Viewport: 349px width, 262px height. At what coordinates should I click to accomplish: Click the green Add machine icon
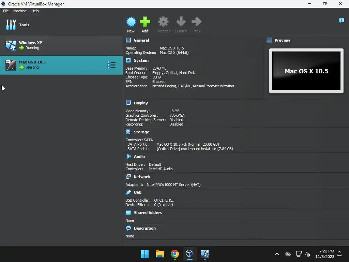[145, 22]
